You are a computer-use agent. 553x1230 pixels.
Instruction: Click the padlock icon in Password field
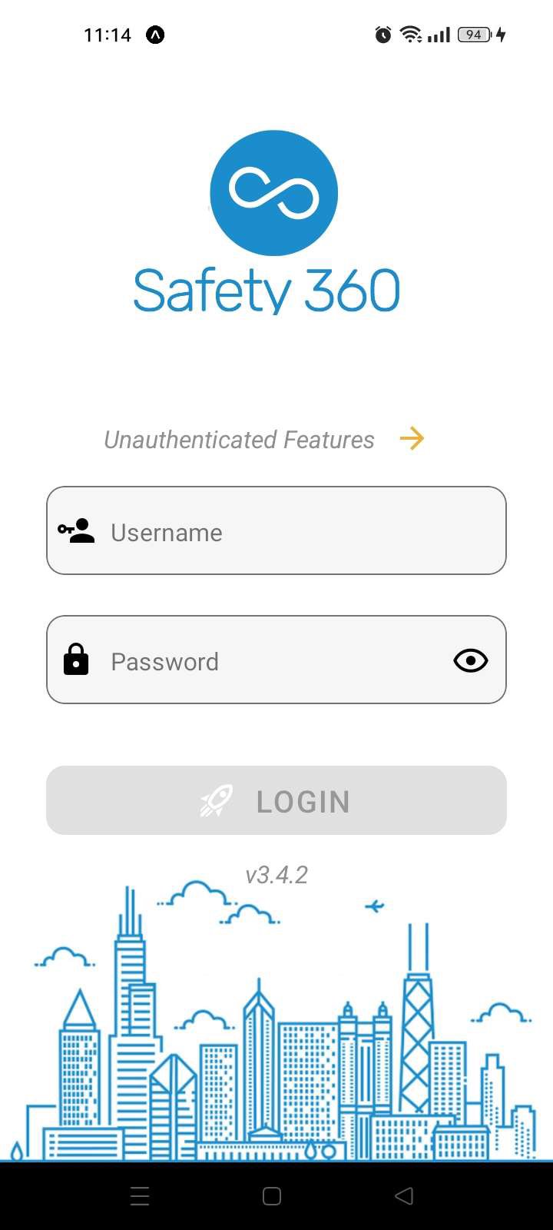(x=75, y=660)
